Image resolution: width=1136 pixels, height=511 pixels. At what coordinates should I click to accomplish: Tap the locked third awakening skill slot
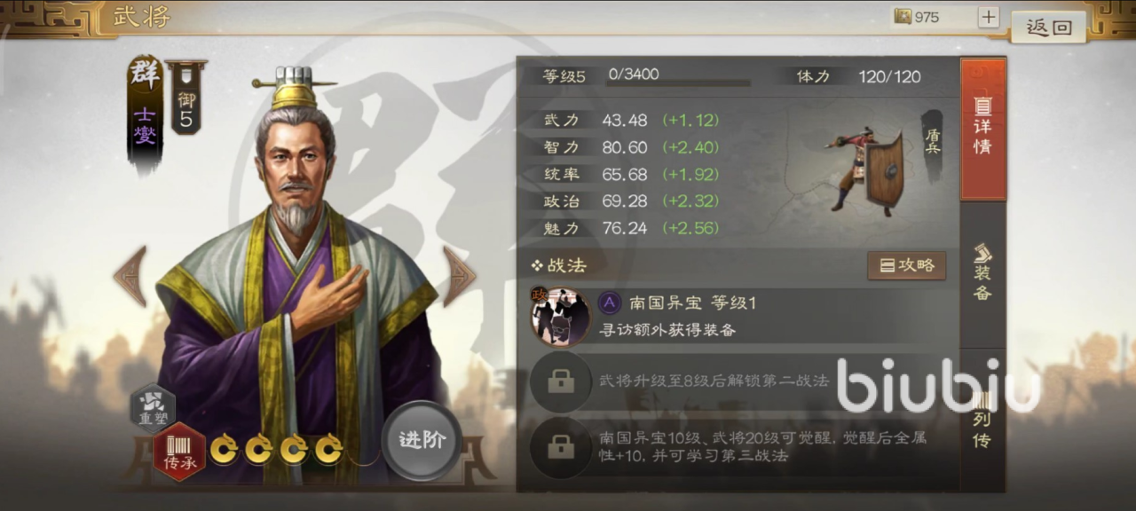coord(560,447)
